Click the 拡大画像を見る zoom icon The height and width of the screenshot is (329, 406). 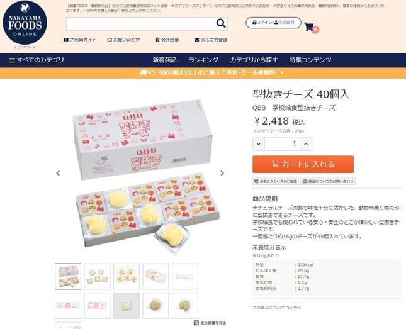pyautogui.click(x=196, y=323)
